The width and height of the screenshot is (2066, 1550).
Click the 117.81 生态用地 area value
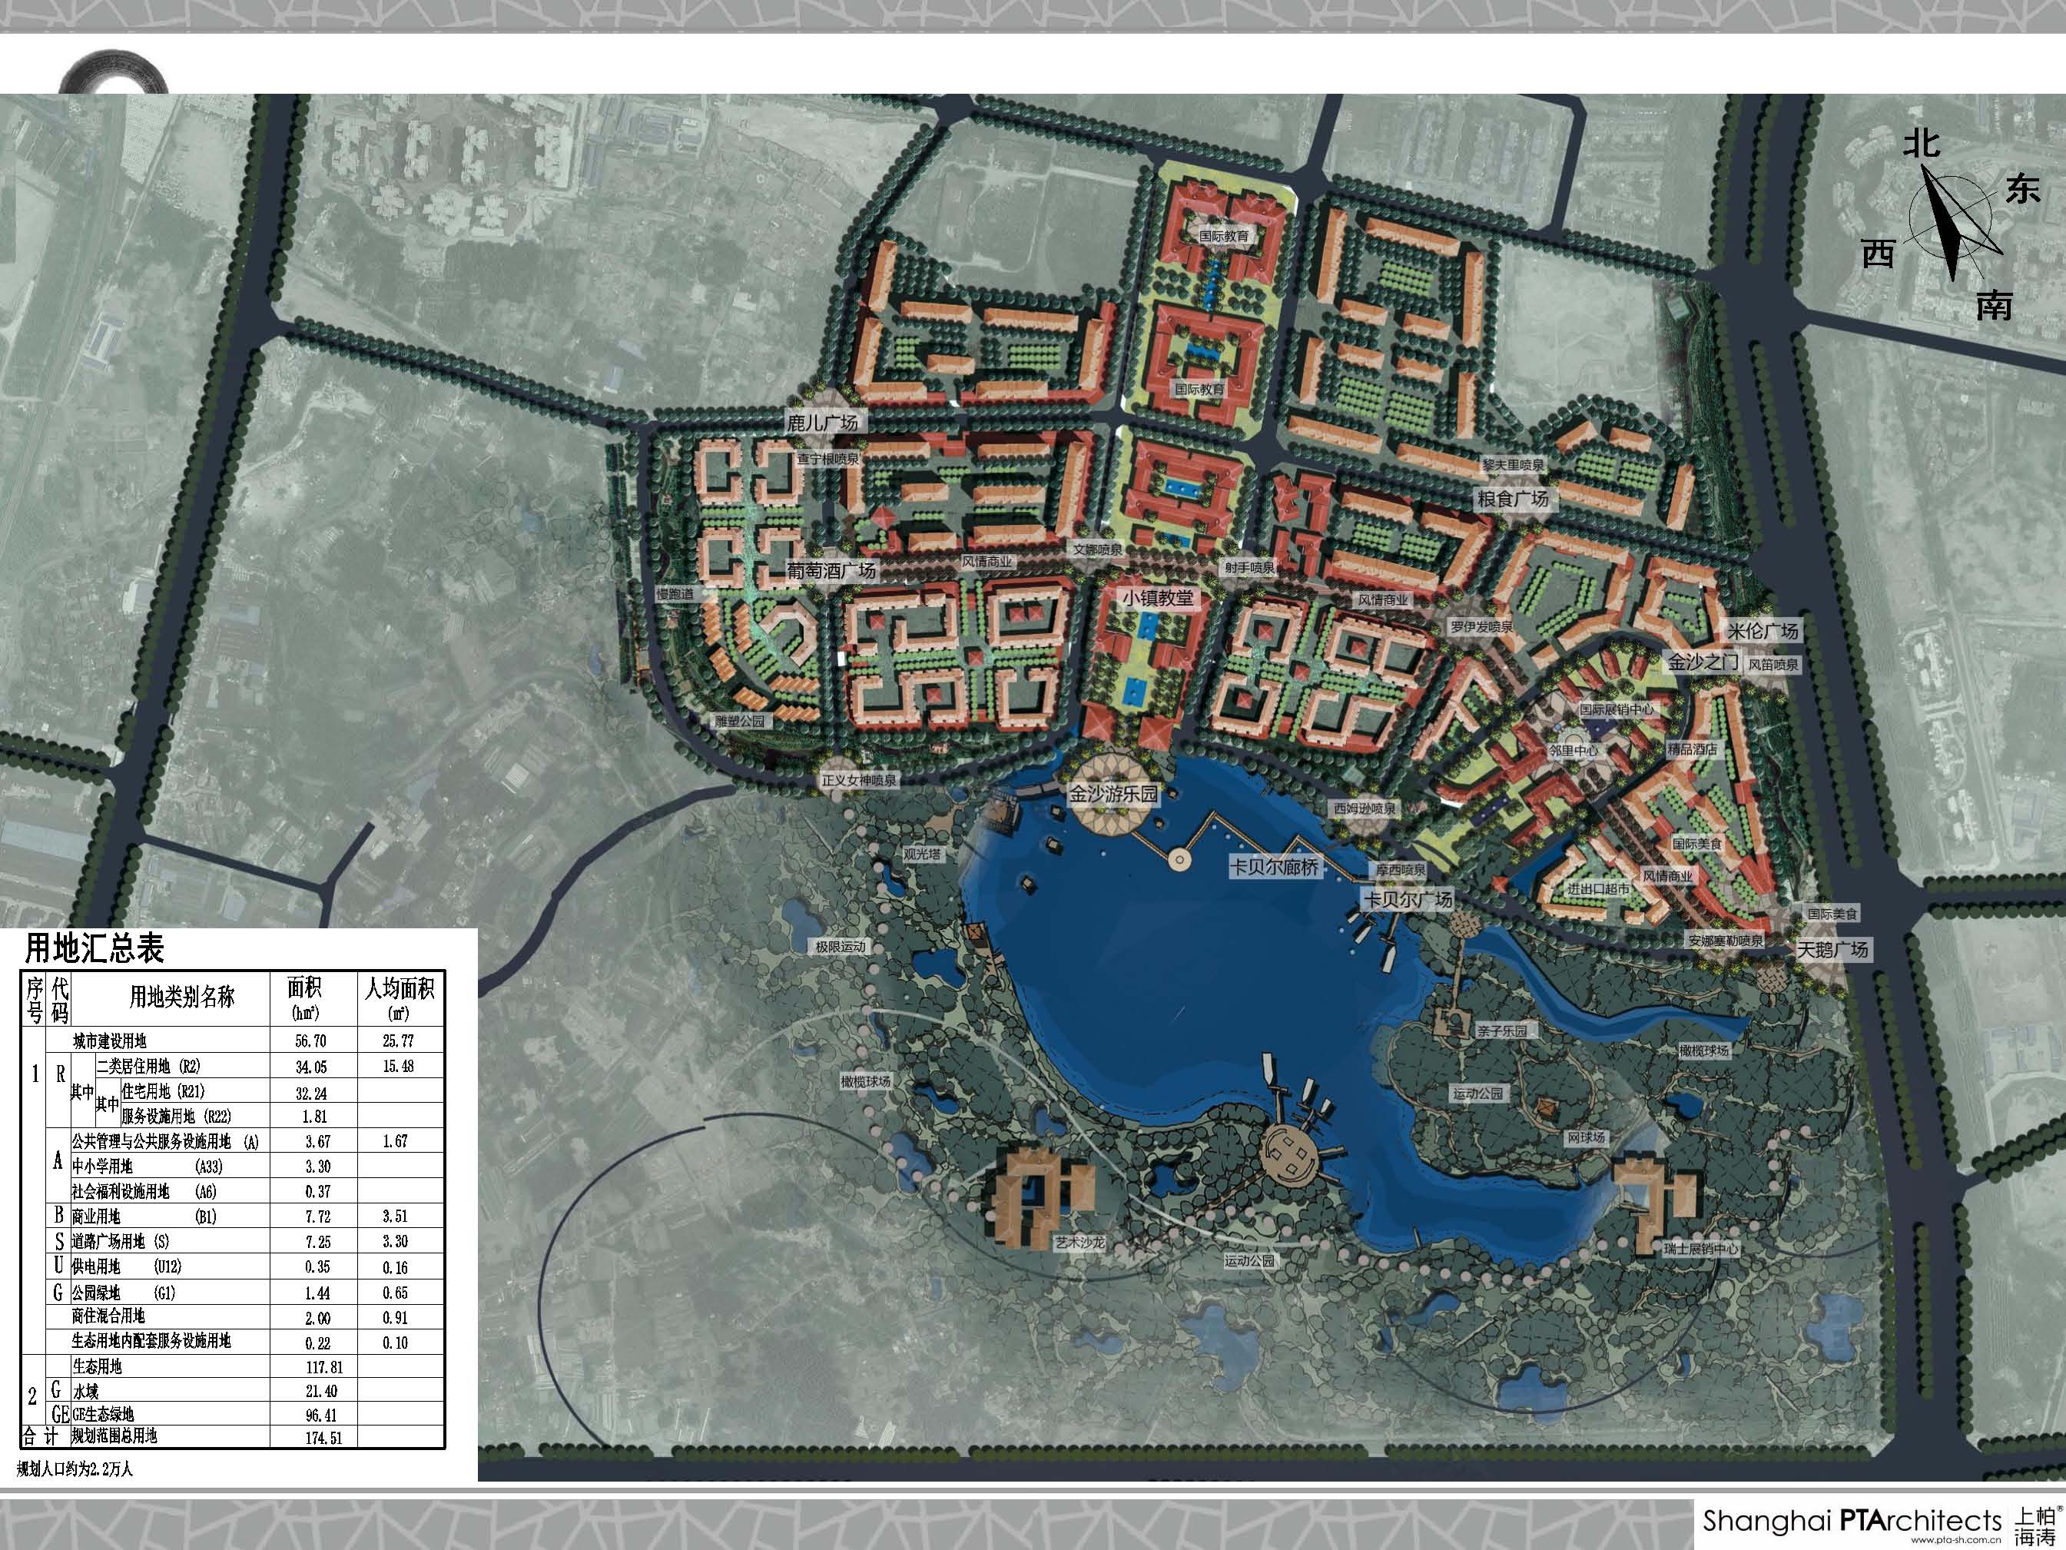click(x=324, y=1367)
